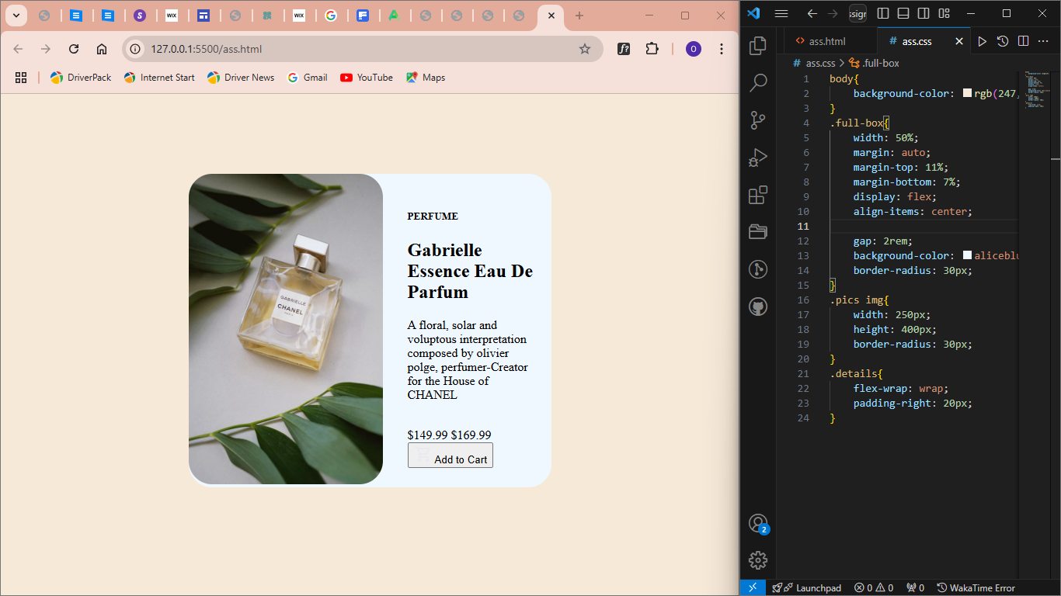Open the DriverPack bookmark

[81, 78]
